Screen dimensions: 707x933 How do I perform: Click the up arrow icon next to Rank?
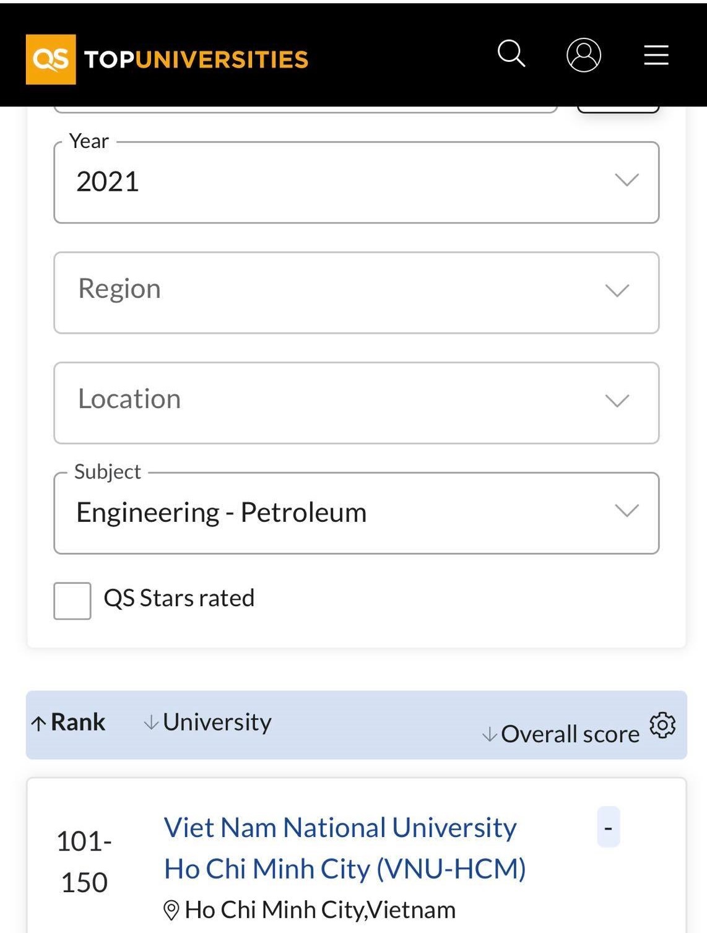pos(38,723)
